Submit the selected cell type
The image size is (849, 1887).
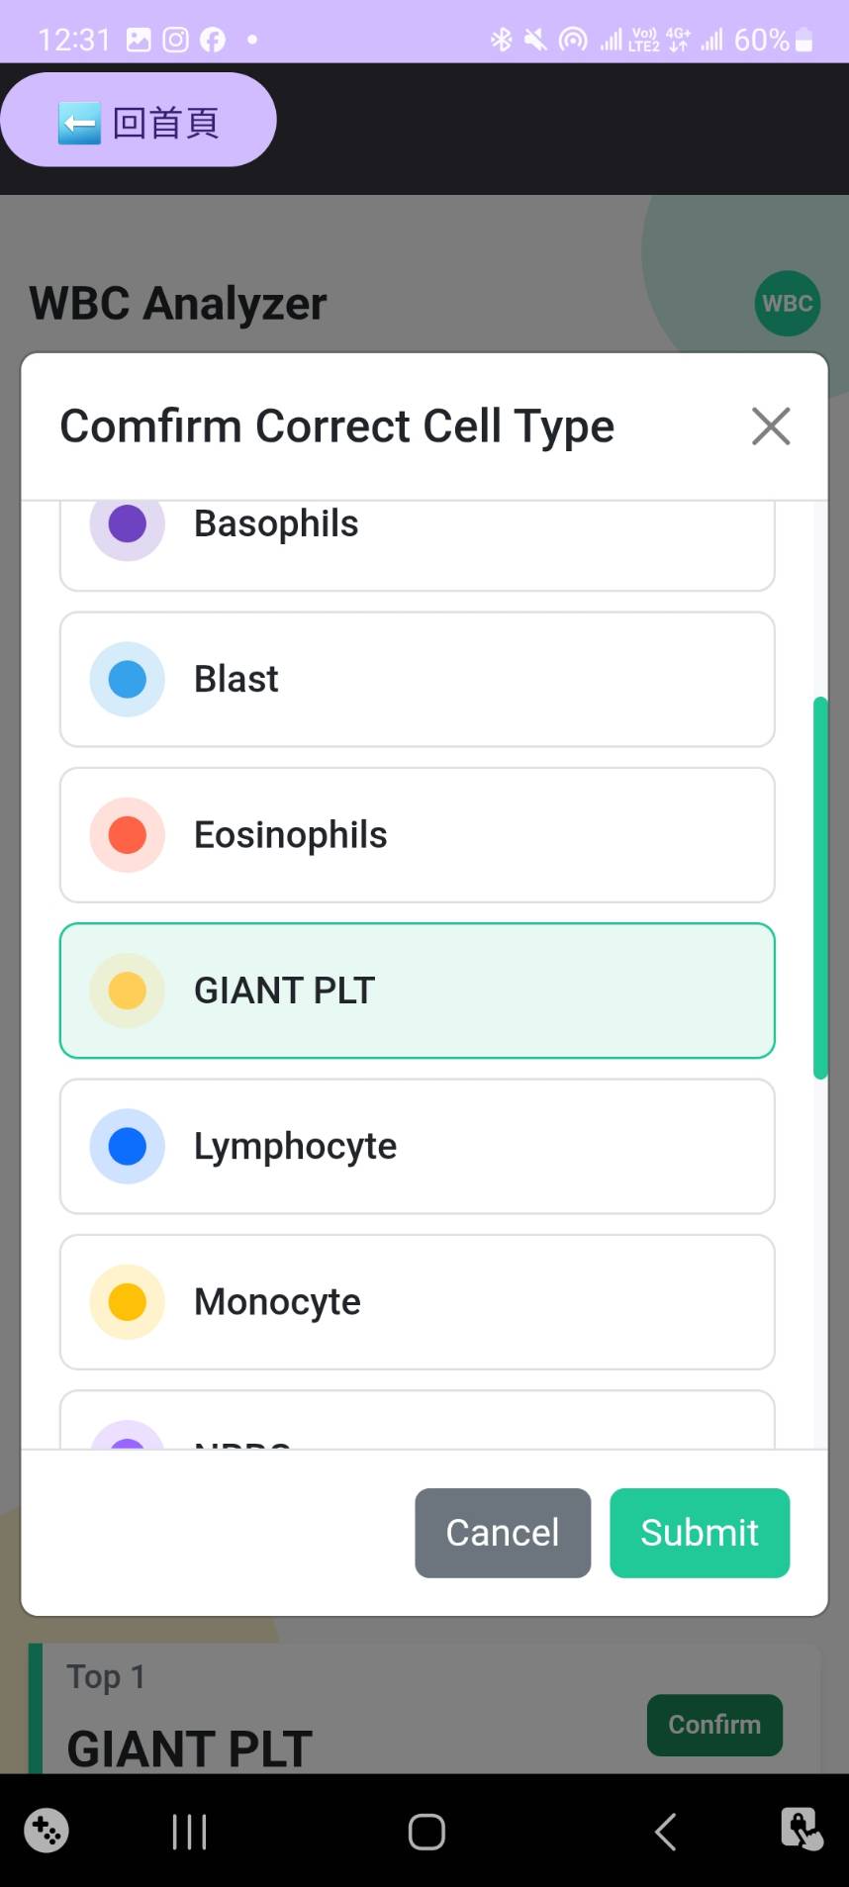coord(699,1533)
